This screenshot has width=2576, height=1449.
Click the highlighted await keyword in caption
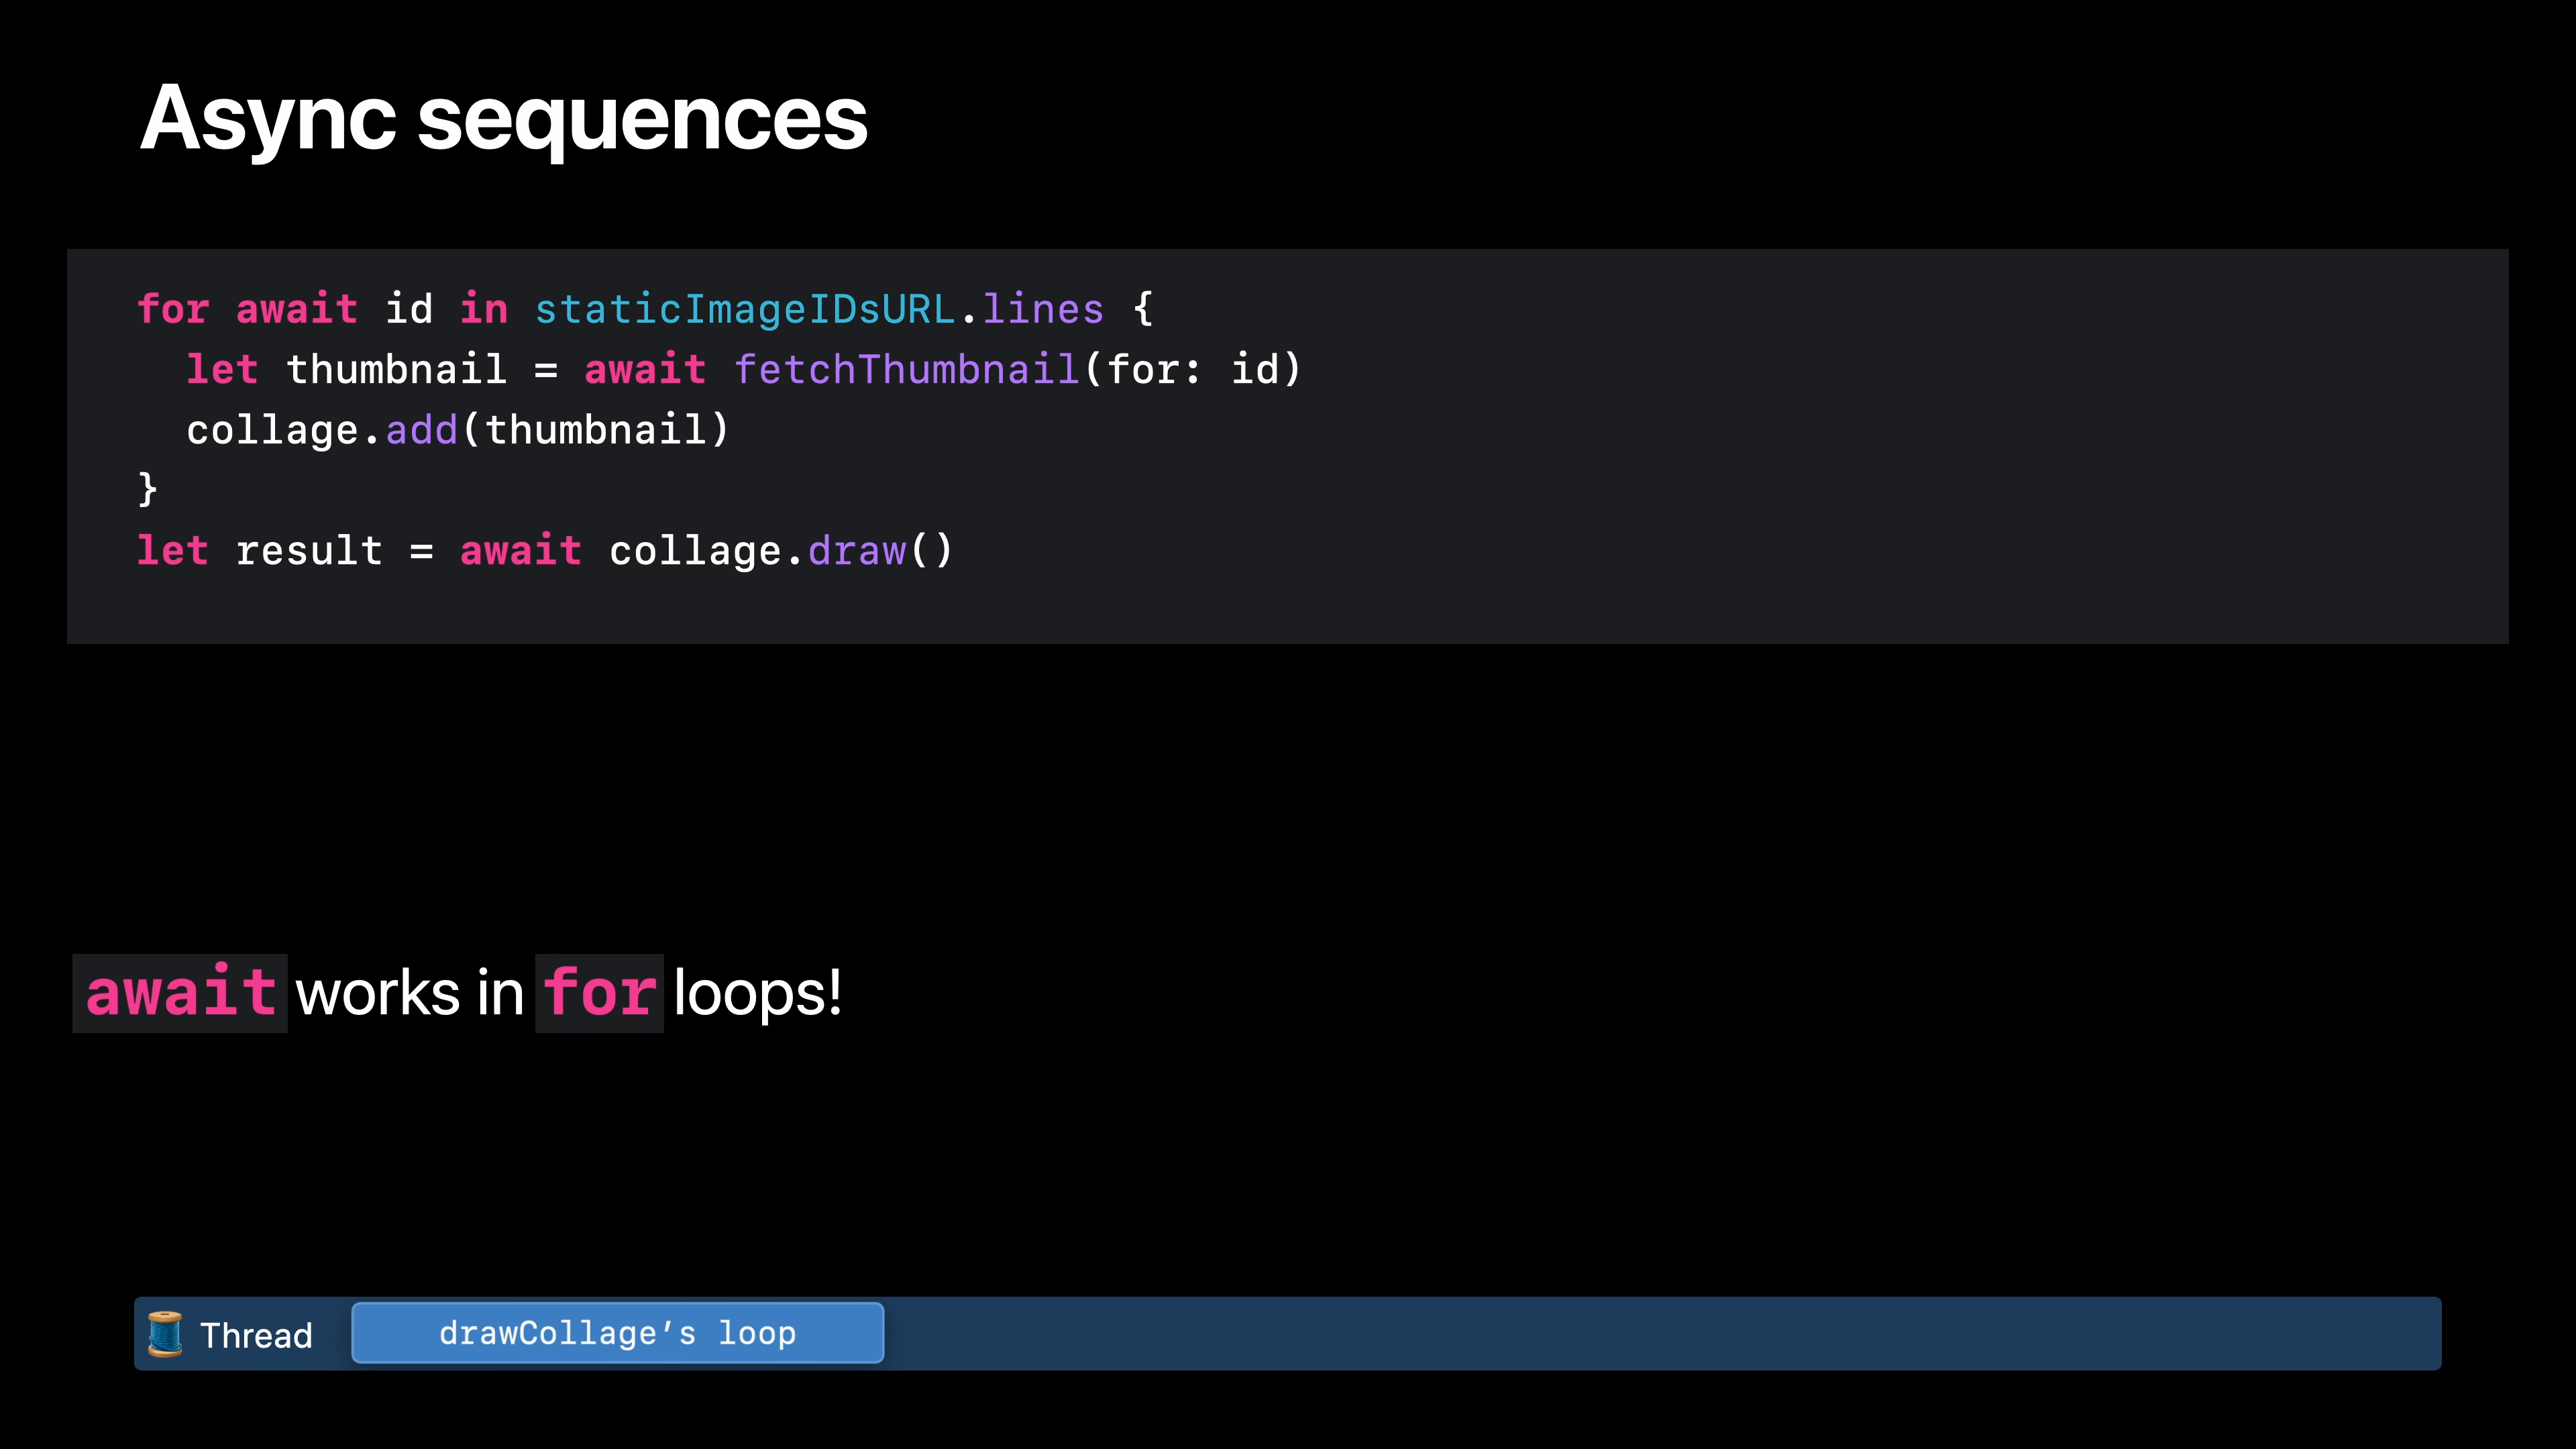pyautogui.click(x=180, y=993)
